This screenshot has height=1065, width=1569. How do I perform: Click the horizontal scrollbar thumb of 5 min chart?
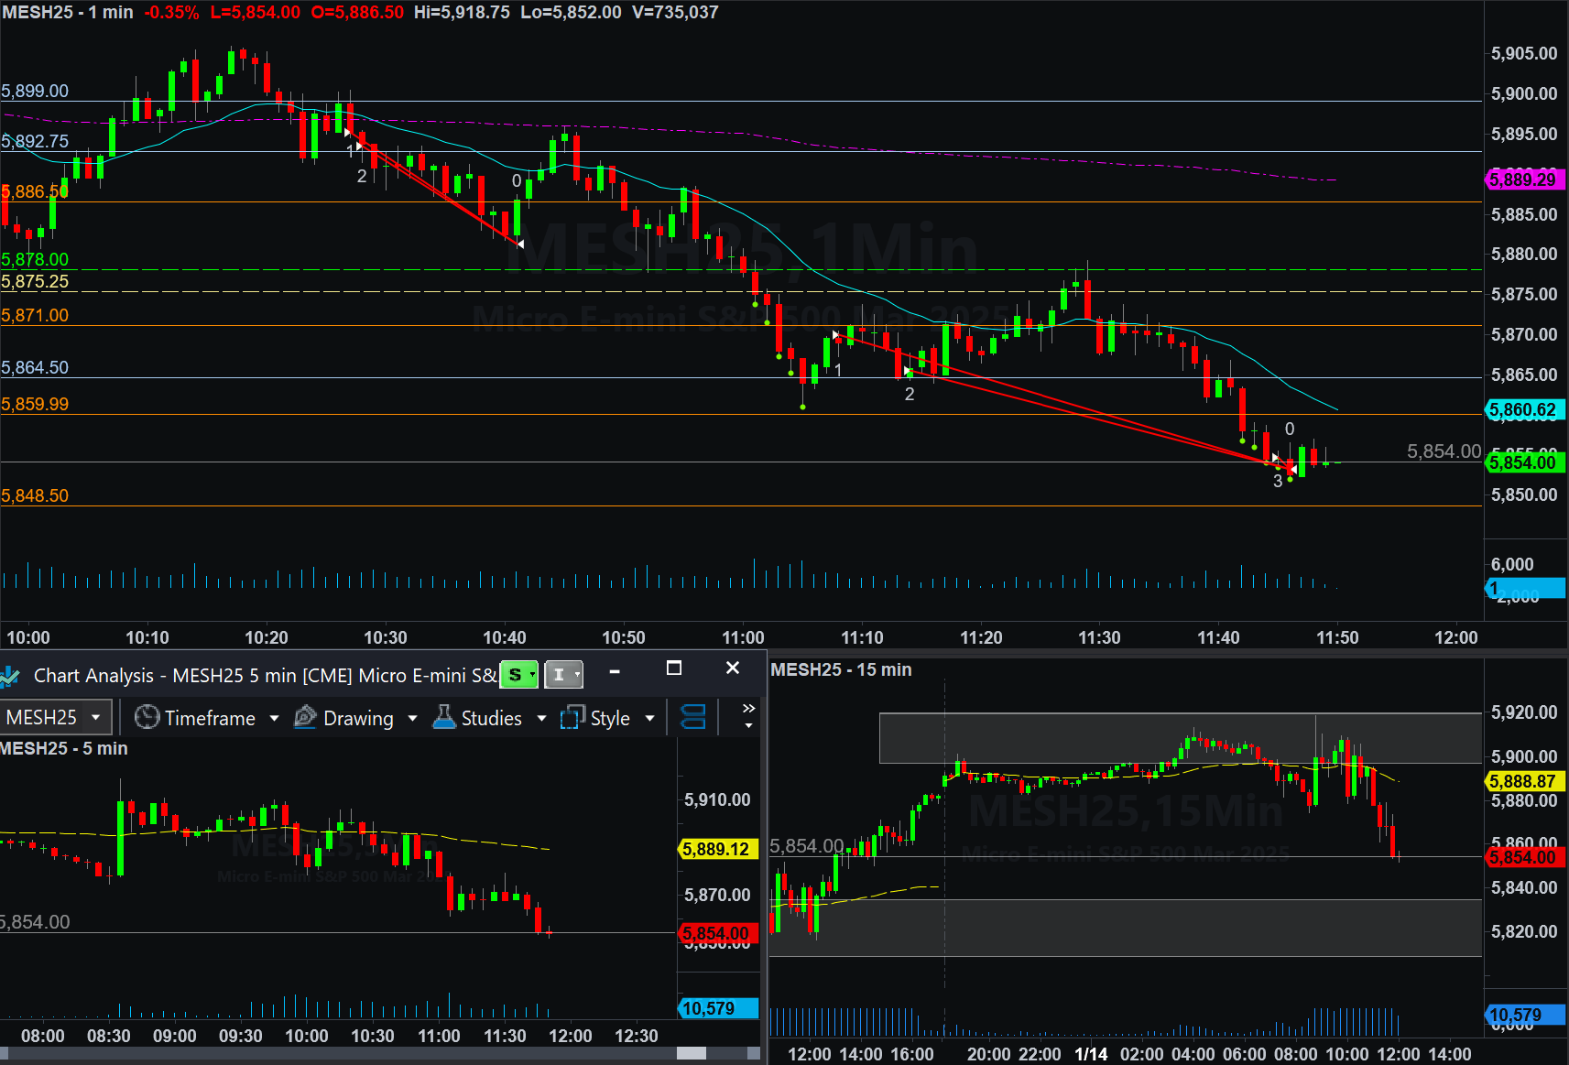[x=692, y=1053]
